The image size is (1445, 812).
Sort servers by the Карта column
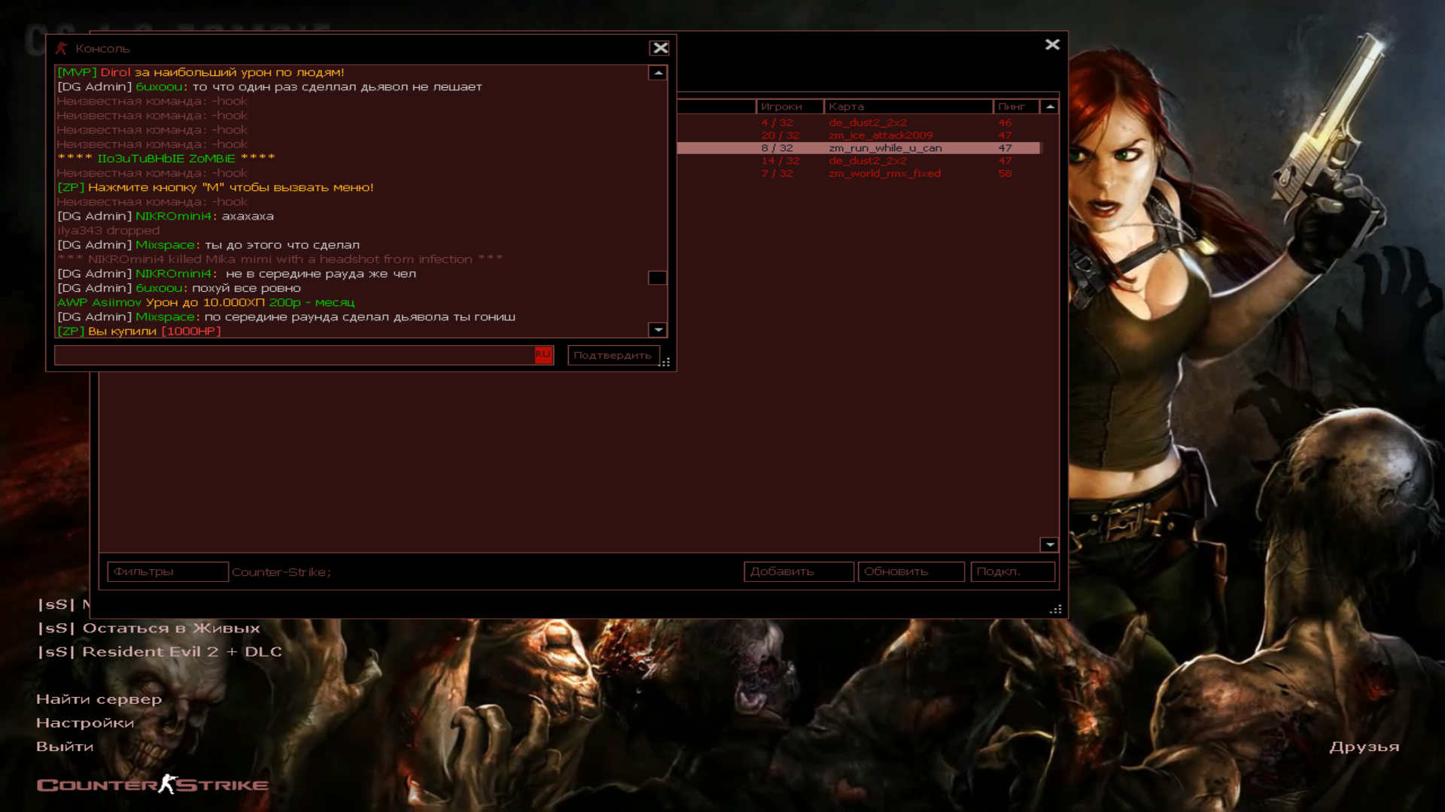[x=907, y=107]
